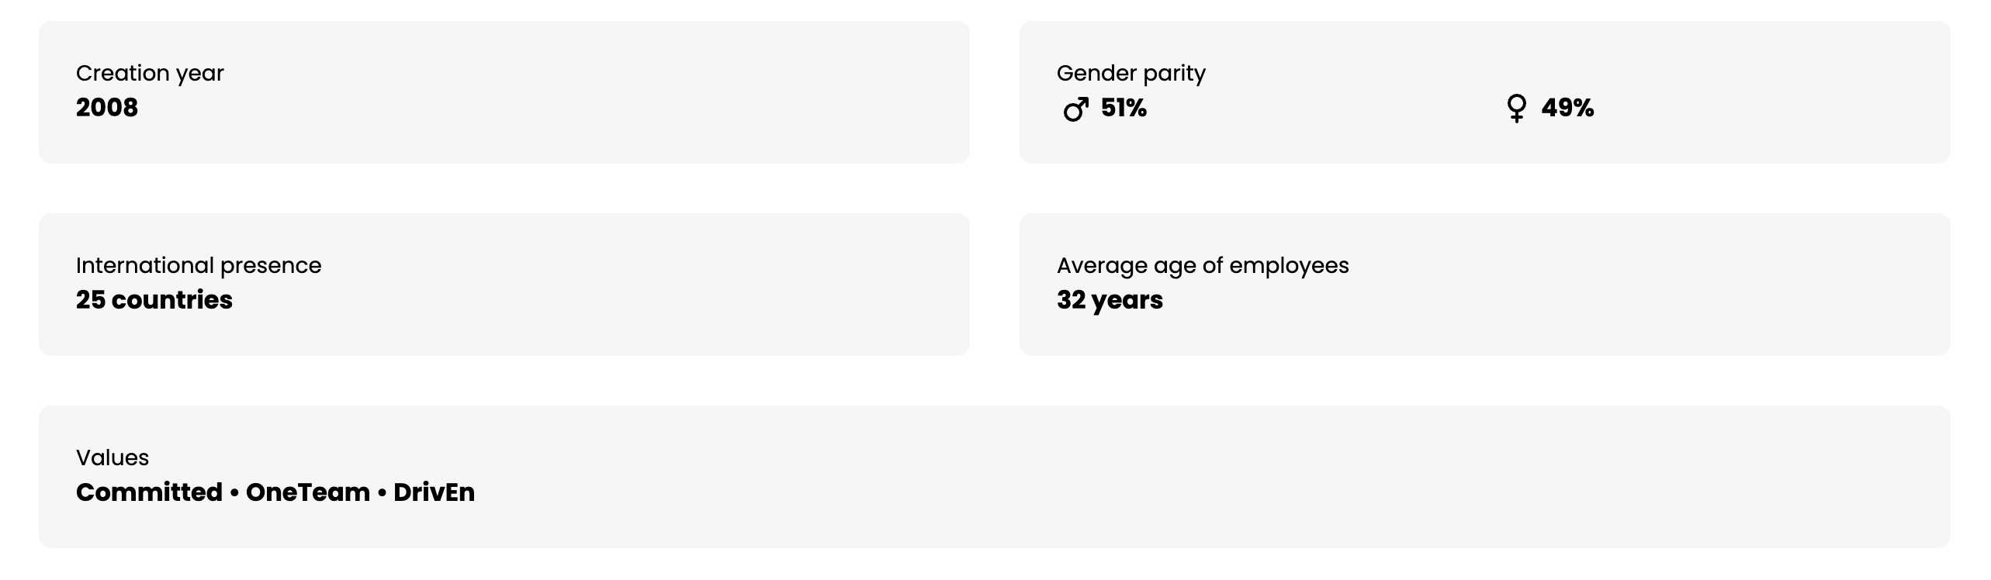Select the "Creation year" label

point(150,73)
